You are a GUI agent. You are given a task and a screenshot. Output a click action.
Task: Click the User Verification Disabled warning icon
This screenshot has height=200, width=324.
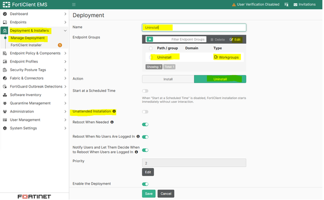[234, 4]
